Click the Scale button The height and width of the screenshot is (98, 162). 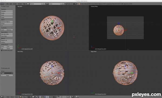(x=7, y=15)
